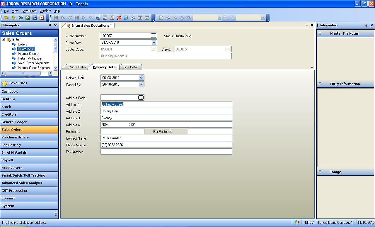Open the Debtors module
Screen dimensions: 375x227
[x=29, y=99]
